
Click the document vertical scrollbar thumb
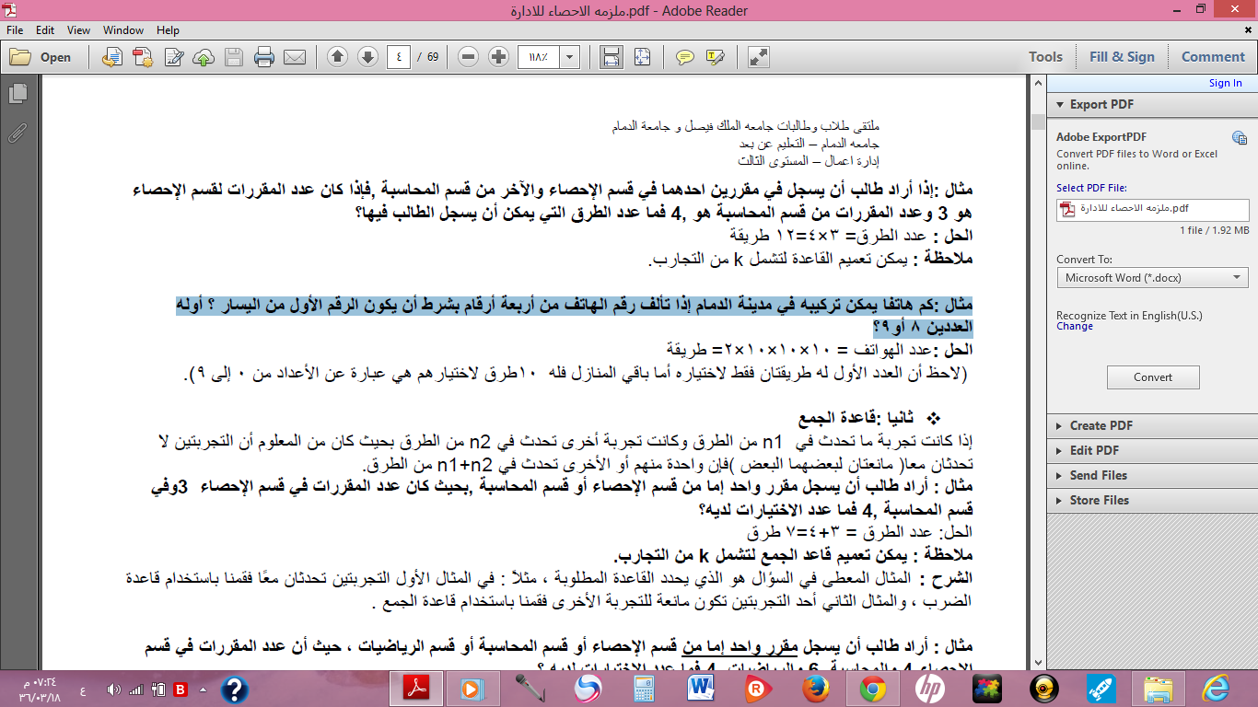tap(1038, 122)
